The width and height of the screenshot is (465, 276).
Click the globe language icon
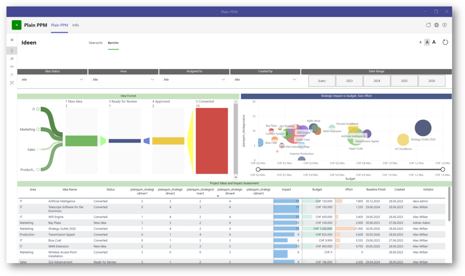(437, 25)
